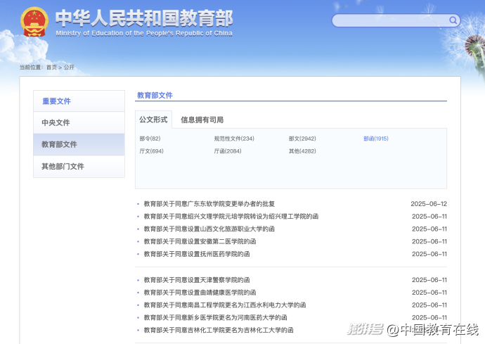Filter by 规范性文件(234)
The width and height of the screenshot is (485, 344).
pos(234,139)
